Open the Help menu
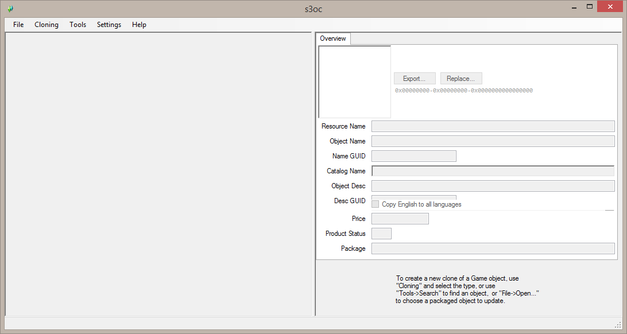The width and height of the screenshot is (627, 334). coord(139,24)
